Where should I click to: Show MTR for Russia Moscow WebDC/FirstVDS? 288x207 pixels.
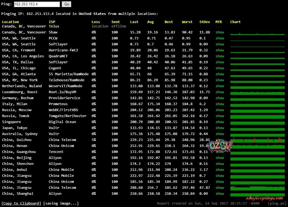220,110
